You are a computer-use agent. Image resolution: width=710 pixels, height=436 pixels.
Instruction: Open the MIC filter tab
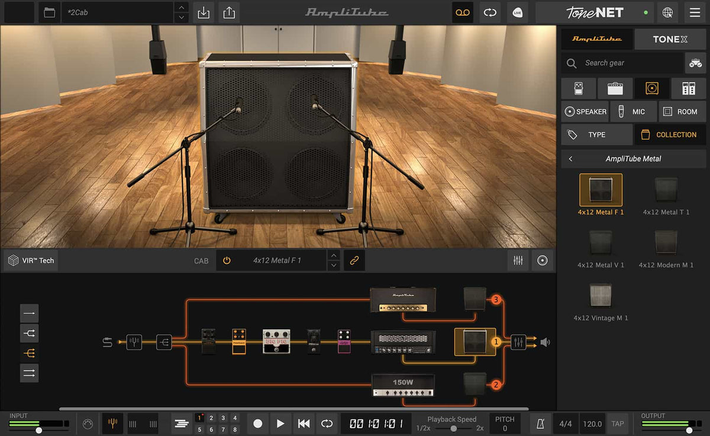(x=633, y=111)
